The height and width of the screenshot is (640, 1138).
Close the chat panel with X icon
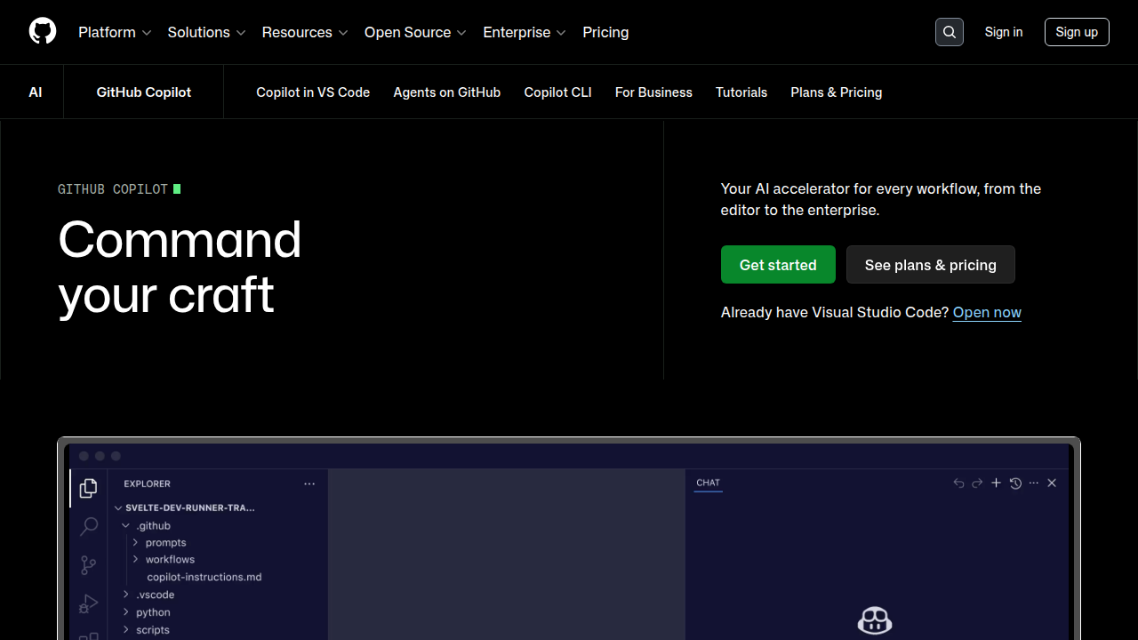[x=1052, y=483]
